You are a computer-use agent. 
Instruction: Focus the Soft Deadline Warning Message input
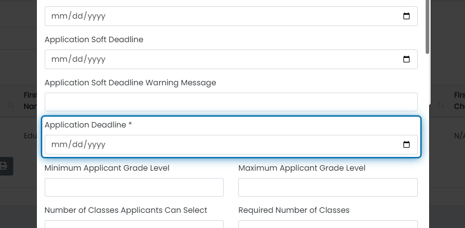[231, 102]
